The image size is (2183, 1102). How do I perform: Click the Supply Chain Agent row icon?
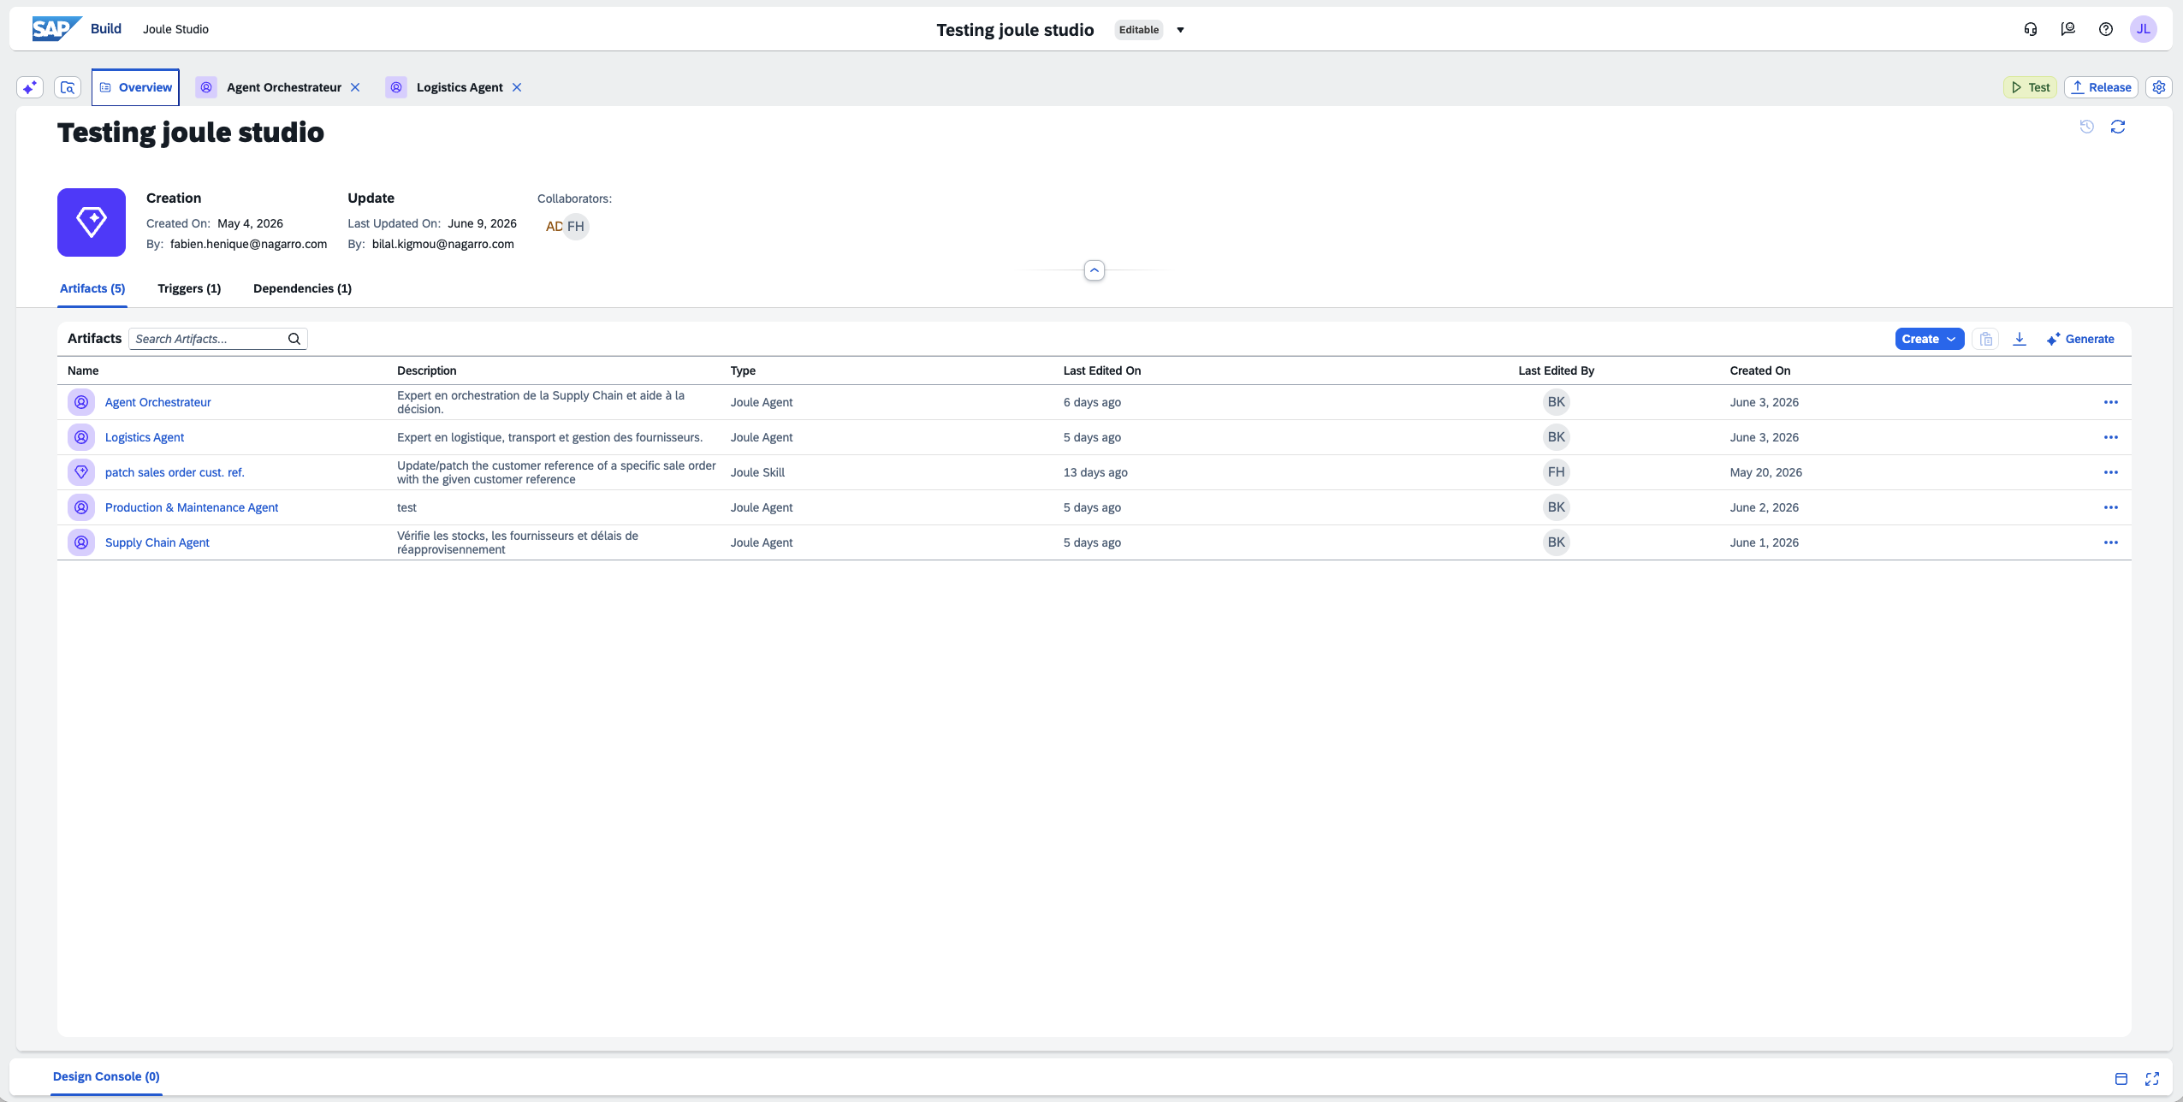pos(81,542)
